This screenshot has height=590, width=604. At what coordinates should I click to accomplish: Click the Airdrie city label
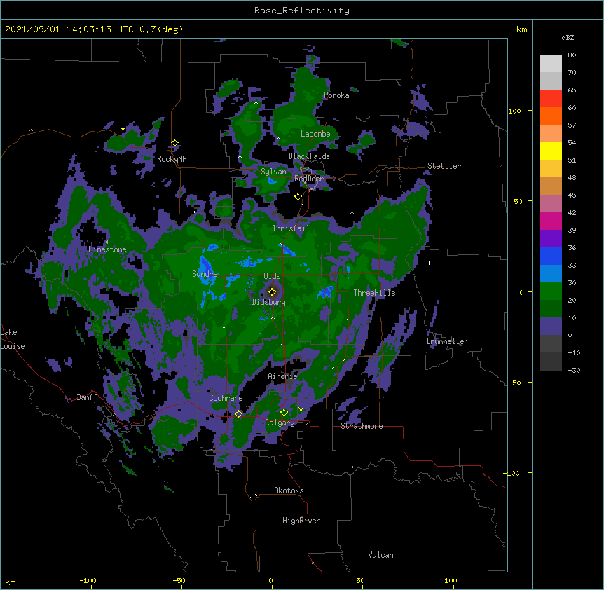click(x=282, y=376)
